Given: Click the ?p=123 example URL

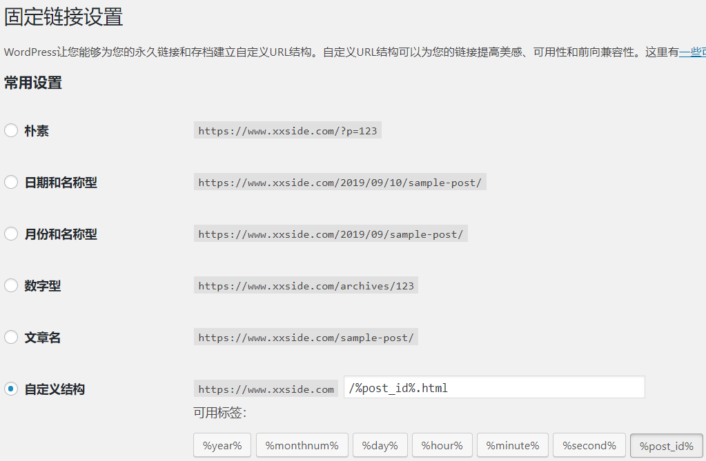Looking at the screenshot, I should [288, 131].
